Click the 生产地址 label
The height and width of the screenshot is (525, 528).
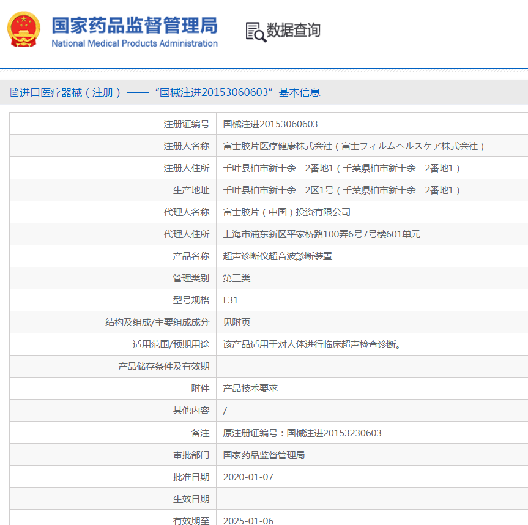tap(191, 190)
